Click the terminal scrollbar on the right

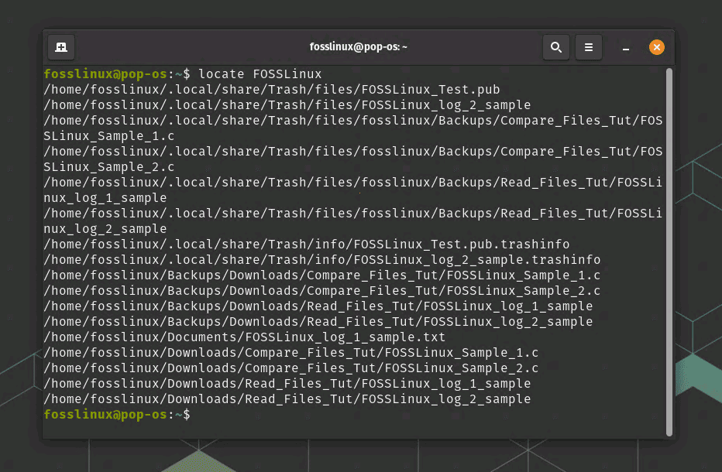pyautogui.click(x=669, y=232)
